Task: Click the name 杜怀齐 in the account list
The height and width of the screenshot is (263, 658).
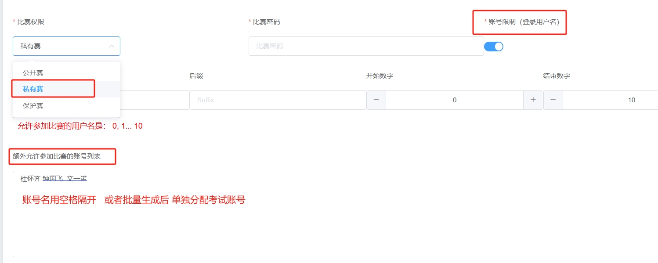Action: point(30,179)
